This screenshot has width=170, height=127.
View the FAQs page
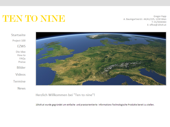tap(22, 58)
